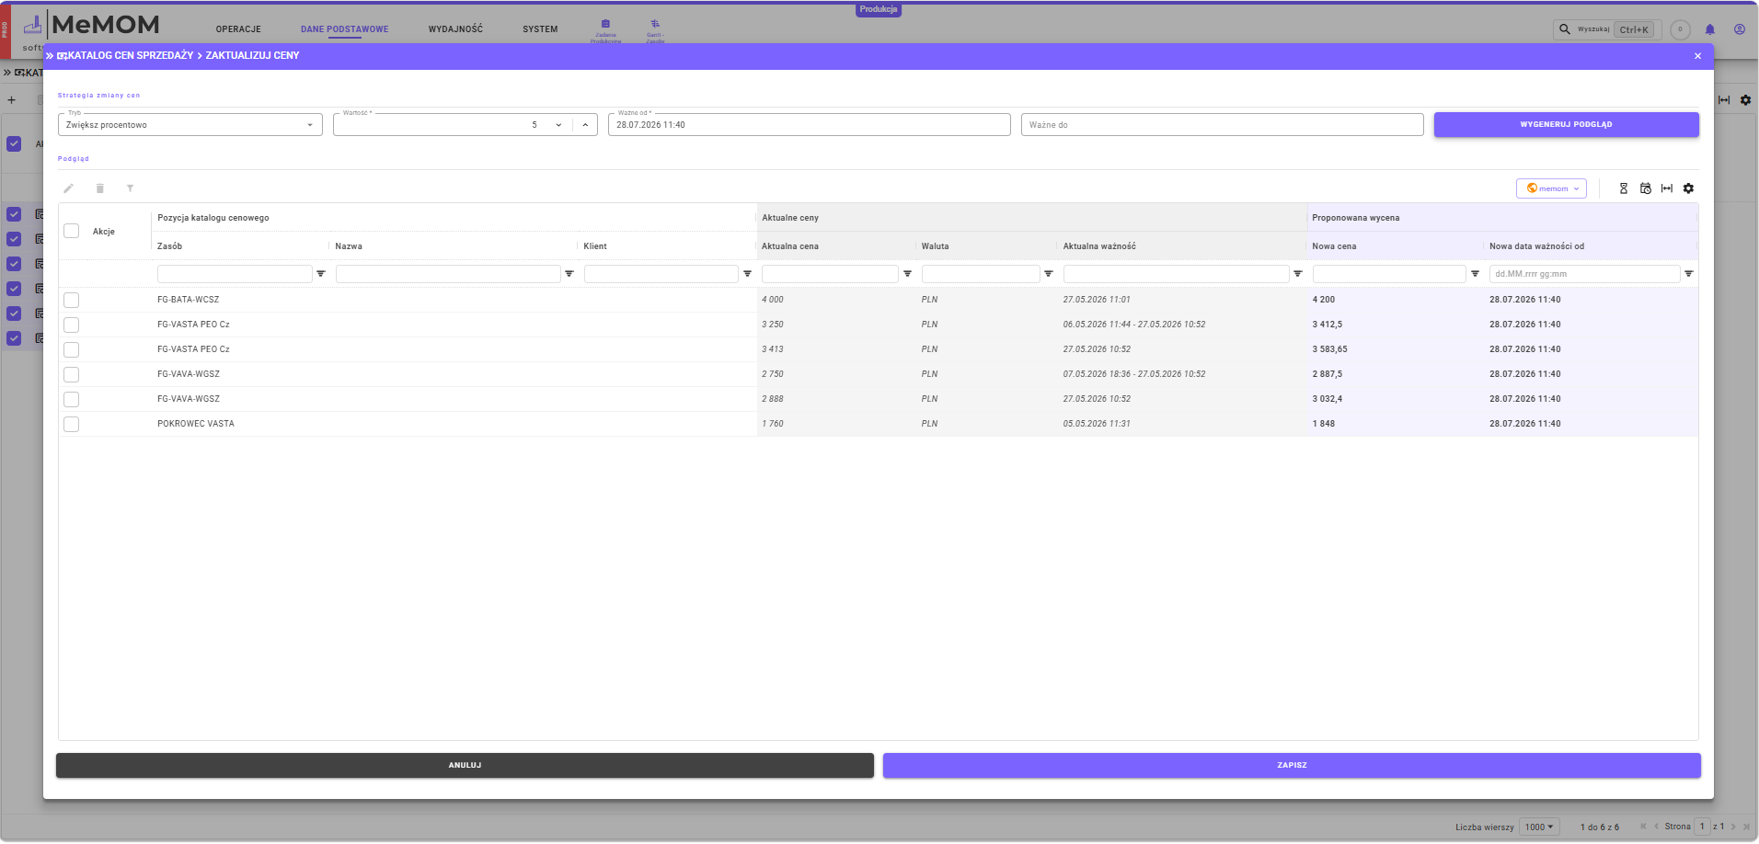Open the memom layout dropdown

point(1552,188)
